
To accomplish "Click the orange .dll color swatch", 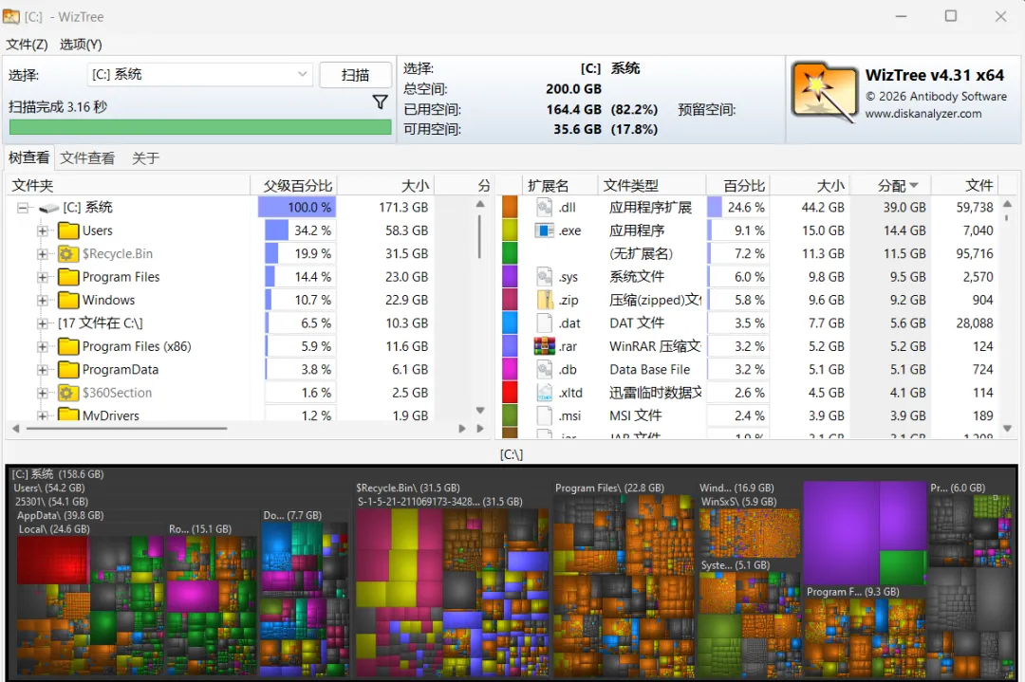I will [510, 207].
